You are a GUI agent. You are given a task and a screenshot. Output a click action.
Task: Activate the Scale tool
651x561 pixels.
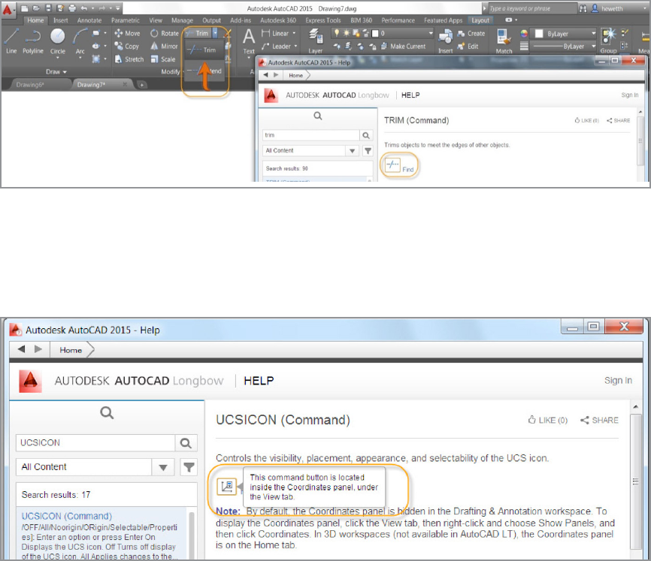pos(162,59)
